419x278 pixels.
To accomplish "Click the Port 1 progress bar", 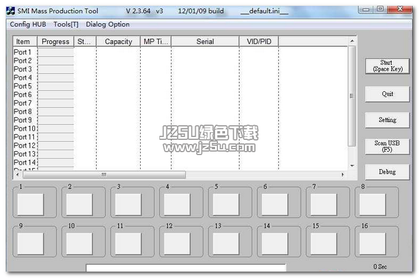I will click(56, 52).
